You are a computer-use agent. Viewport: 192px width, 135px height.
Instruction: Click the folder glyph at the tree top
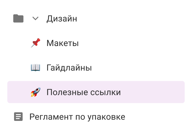(18, 19)
